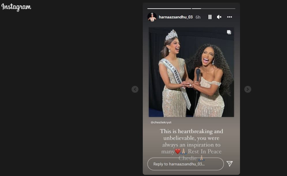The width and height of the screenshot is (287, 176).
Task: Click the red heart emoji in caption
Action: [x=178, y=151]
